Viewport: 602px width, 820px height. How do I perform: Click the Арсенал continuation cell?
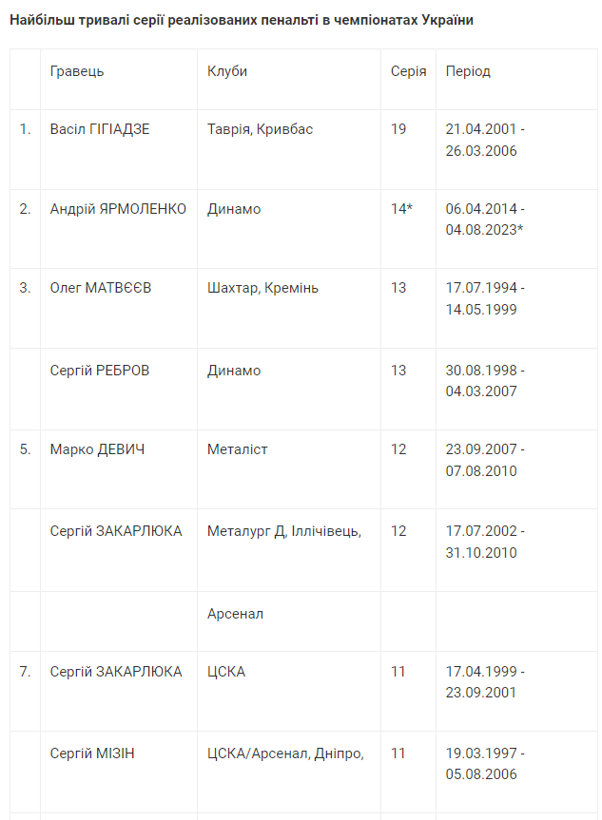[235, 614]
